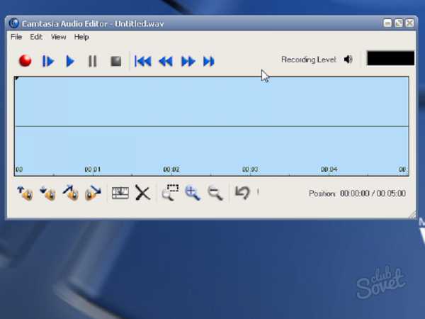The image size is (425, 319).
Task: Open the View menu
Action: click(58, 37)
